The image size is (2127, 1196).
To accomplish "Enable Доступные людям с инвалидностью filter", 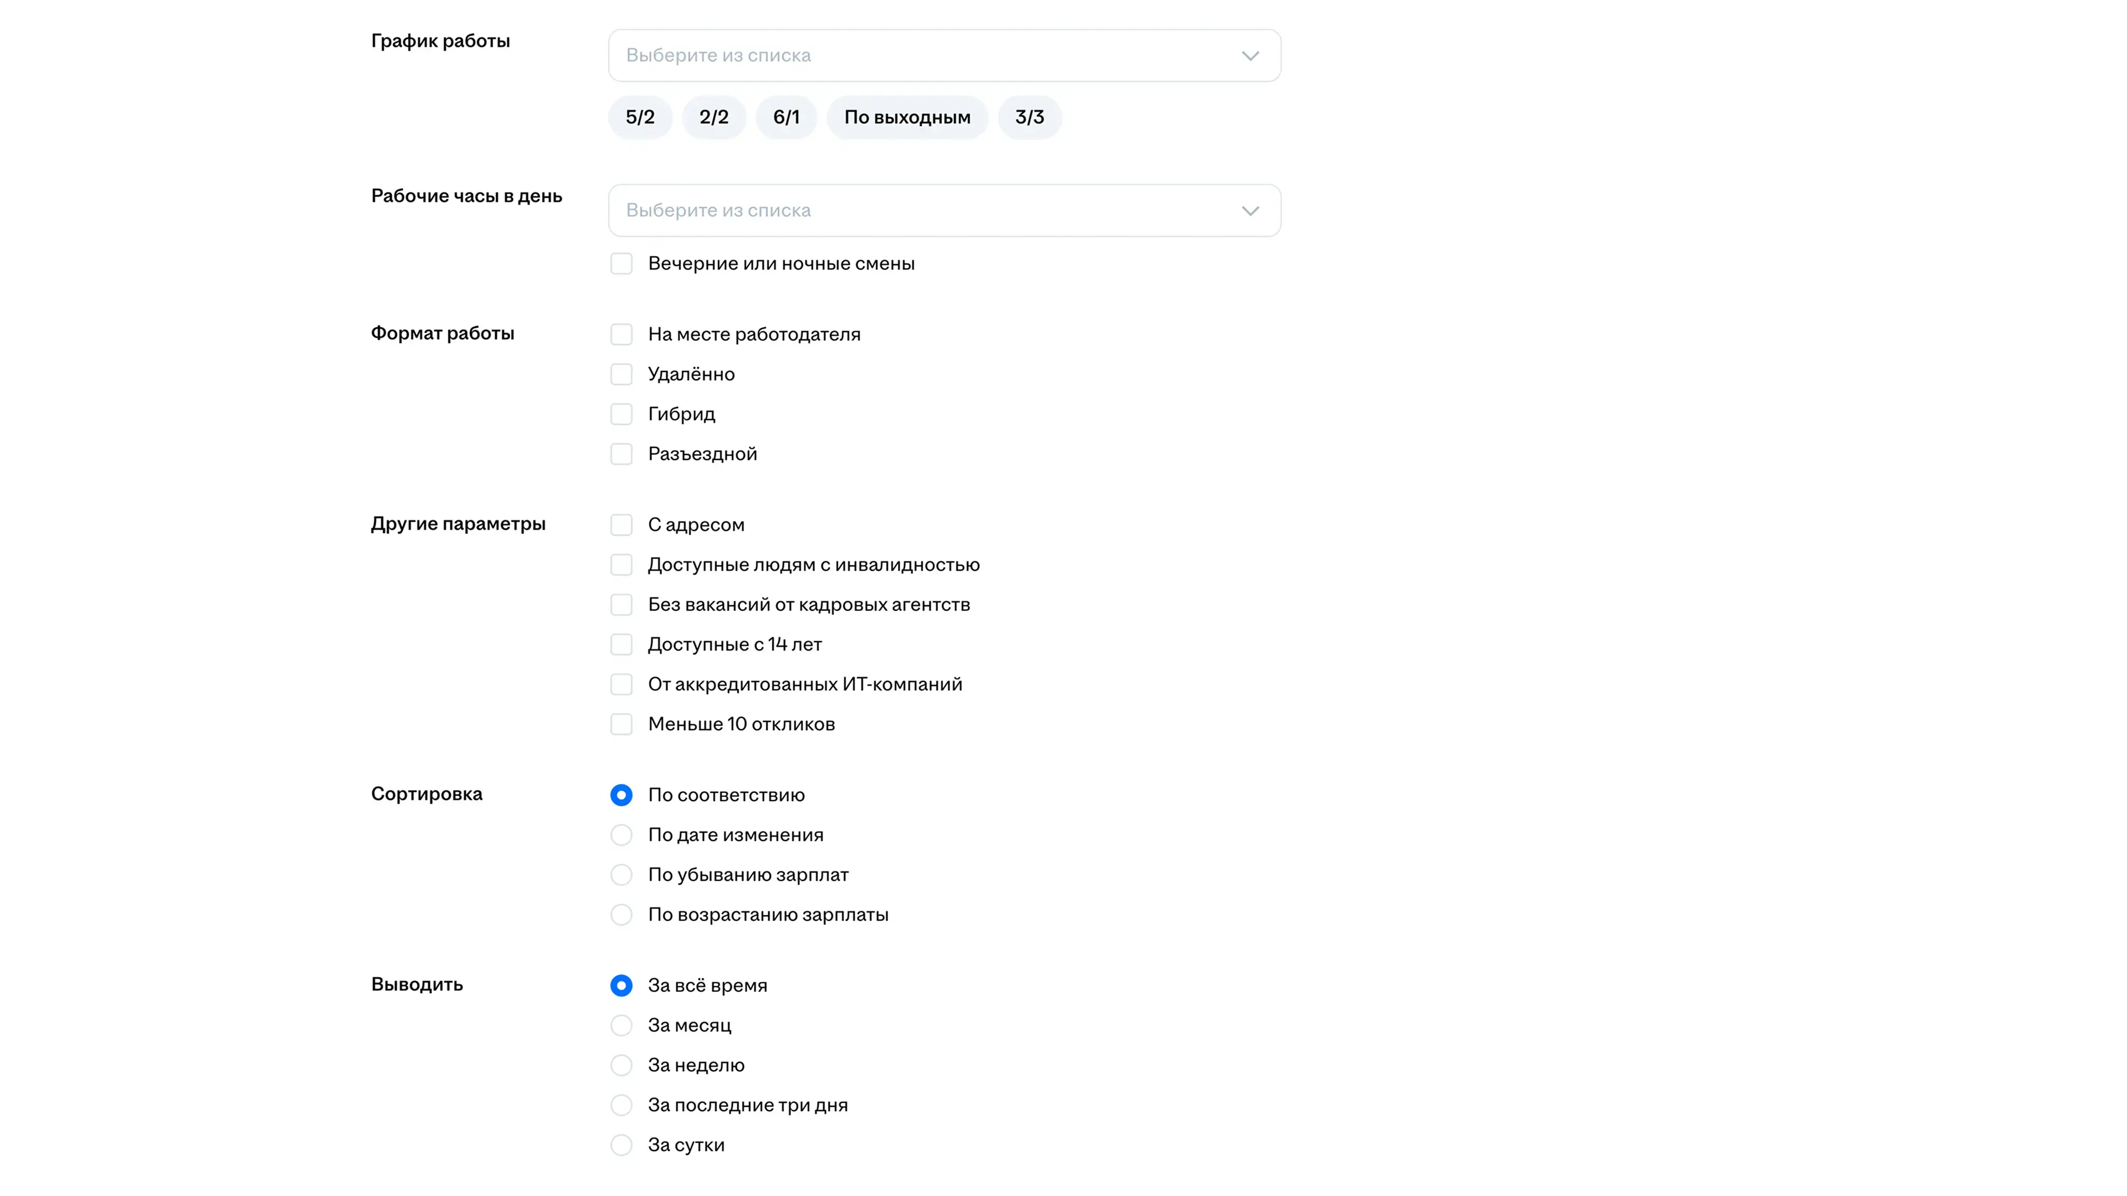I will click(x=621, y=565).
